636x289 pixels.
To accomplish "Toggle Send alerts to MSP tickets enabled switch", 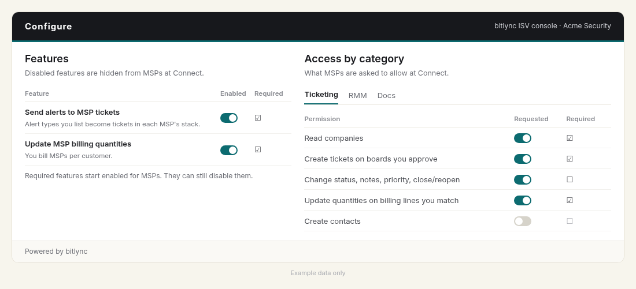I will pos(229,118).
